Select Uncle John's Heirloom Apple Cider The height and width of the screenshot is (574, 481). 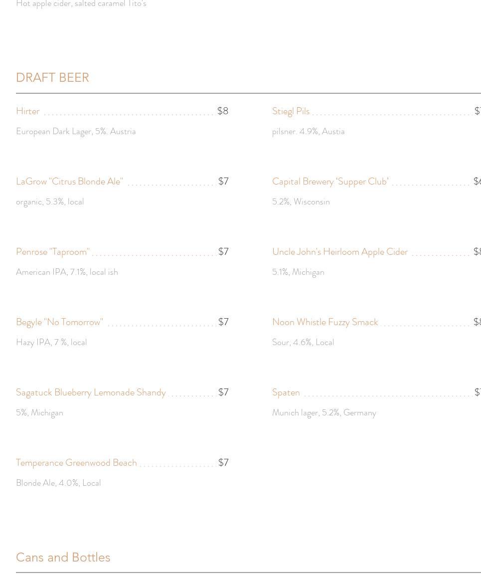coord(340,252)
